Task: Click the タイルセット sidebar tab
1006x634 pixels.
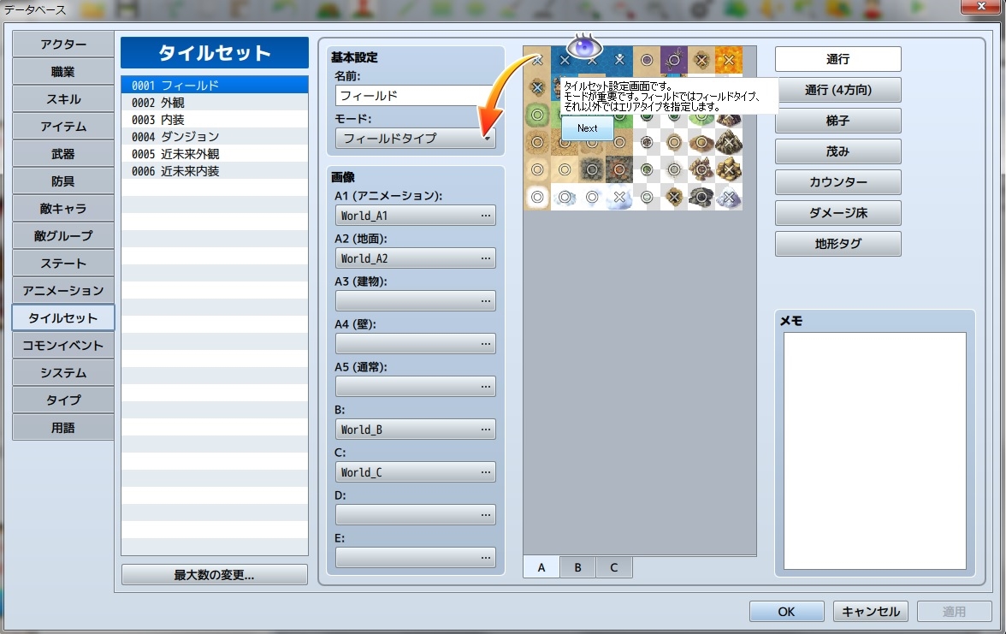Action: tap(63, 318)
